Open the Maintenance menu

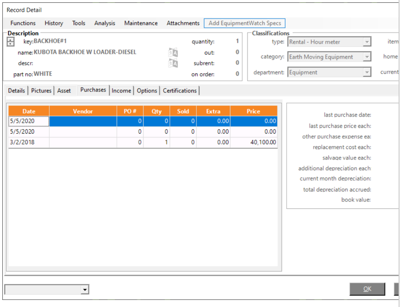click(141, 23)
